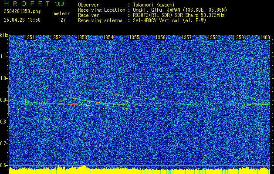Click the receiving location Ogaki, Gifu, JAPAN

click(180, 10)
